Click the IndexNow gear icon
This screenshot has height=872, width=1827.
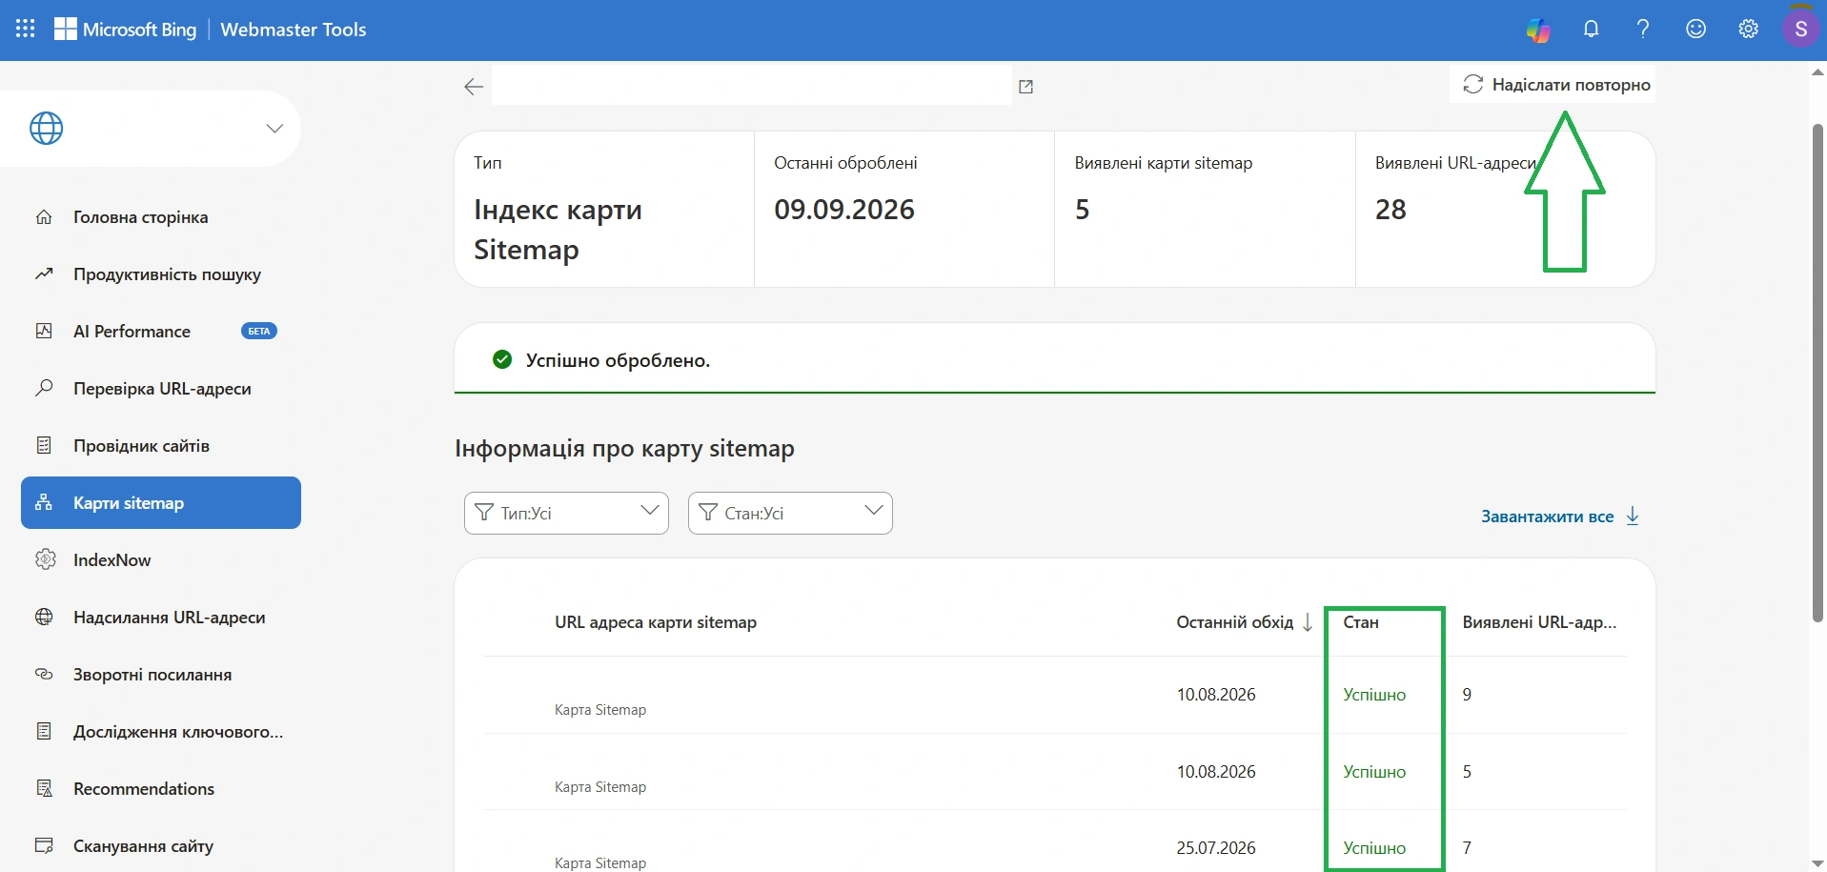pyautogui.click(x=45, y=559)
